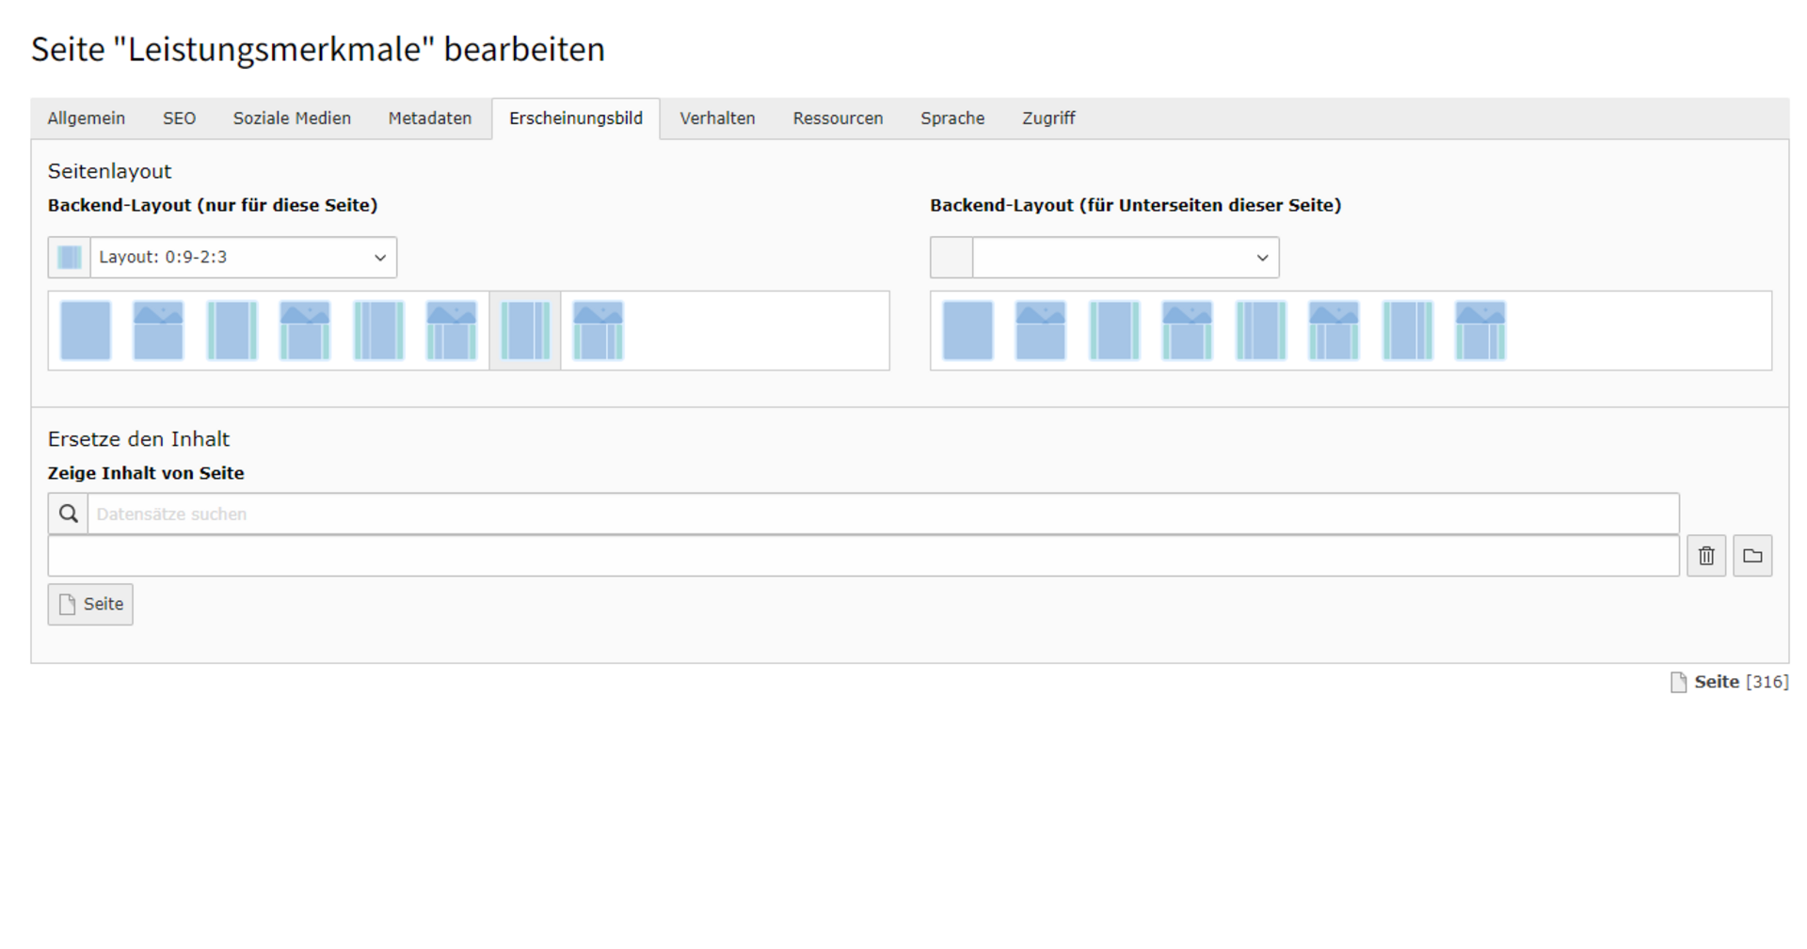Go to the Soziale Medien tab
Viewport: 1807px width, 949px height.
coord(292,119)
